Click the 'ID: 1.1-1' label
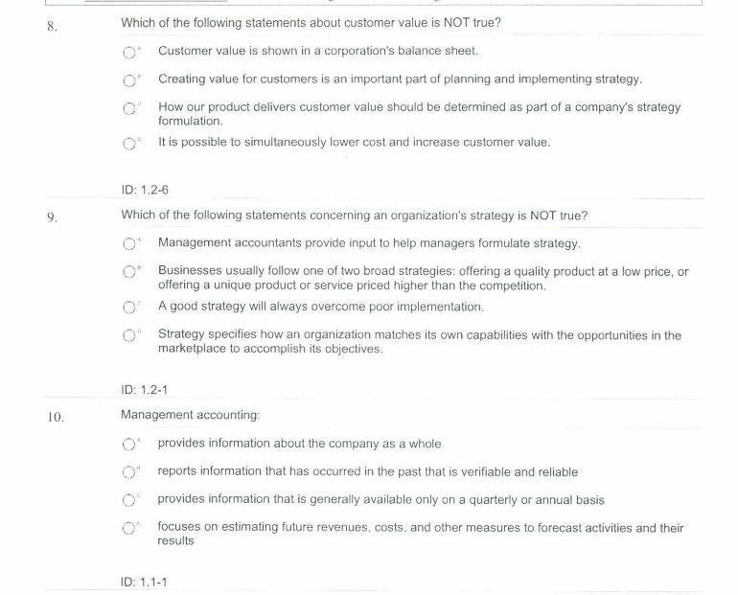This screenshot has height=595, width=738. (144, 583)
